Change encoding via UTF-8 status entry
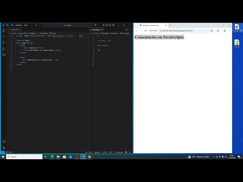Viewport: 243px width, 182px height. 105,152
